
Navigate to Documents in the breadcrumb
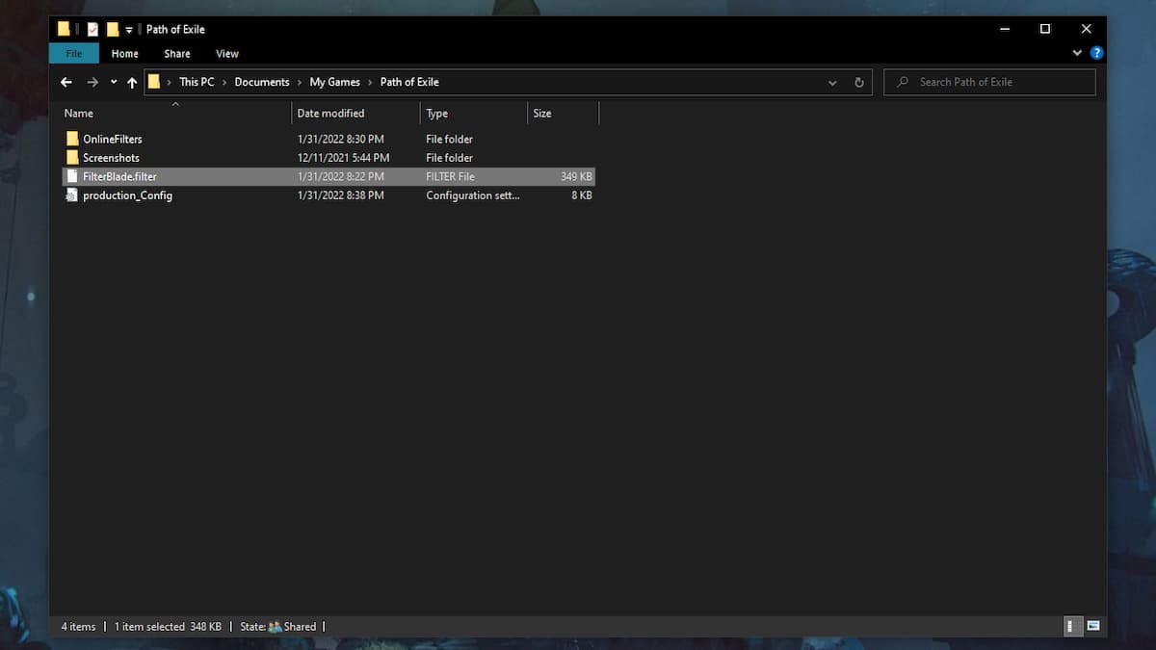click(x=262, y=83)
